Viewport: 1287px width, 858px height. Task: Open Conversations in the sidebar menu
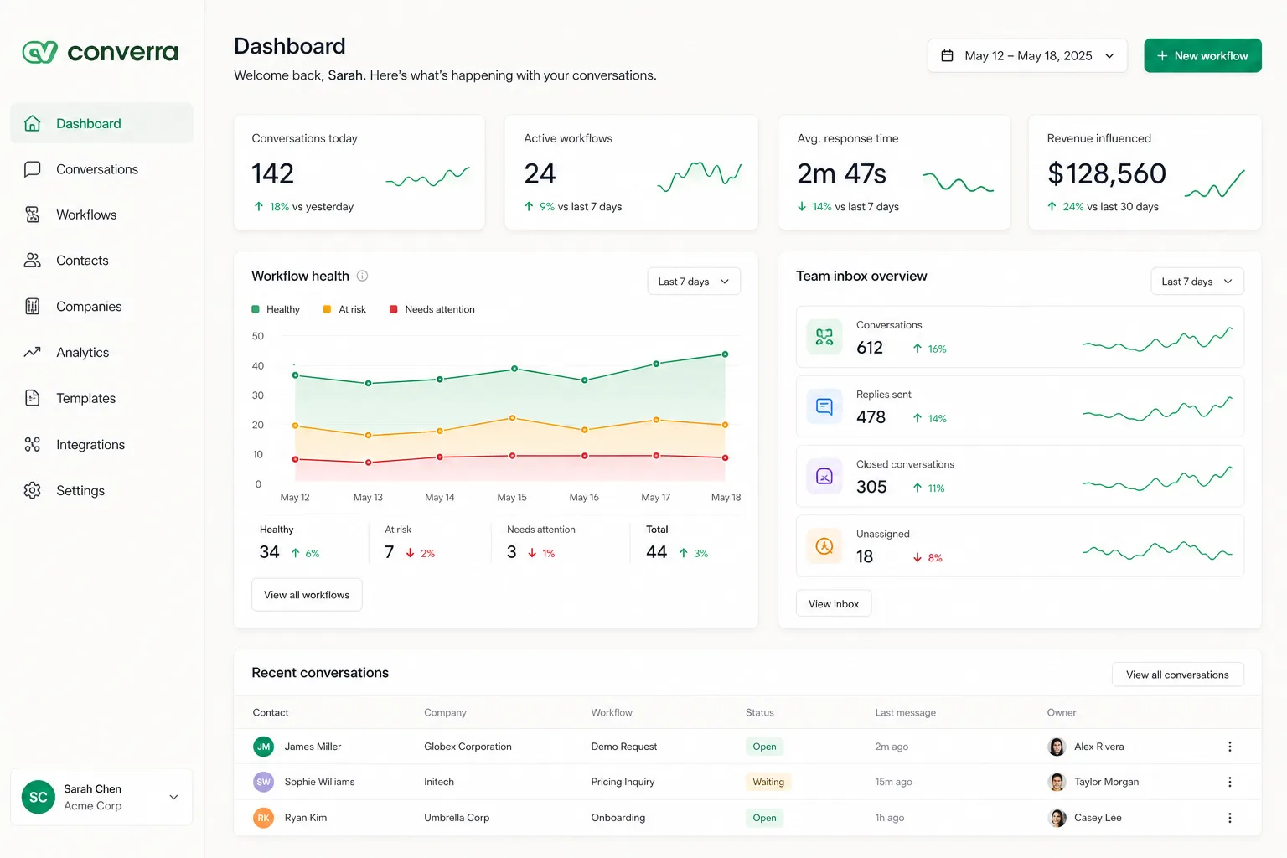101,169
